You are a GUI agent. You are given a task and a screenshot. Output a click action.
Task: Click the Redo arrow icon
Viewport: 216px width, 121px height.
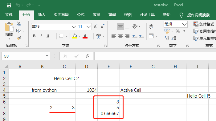[29, 5]
